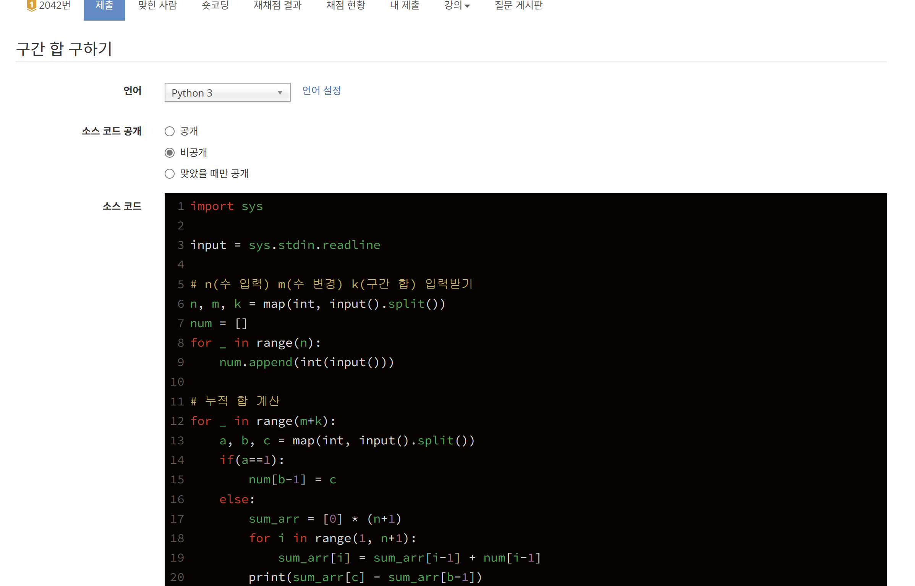
Task: Go to the 숏코딩 tab
Action: [215, 5]
